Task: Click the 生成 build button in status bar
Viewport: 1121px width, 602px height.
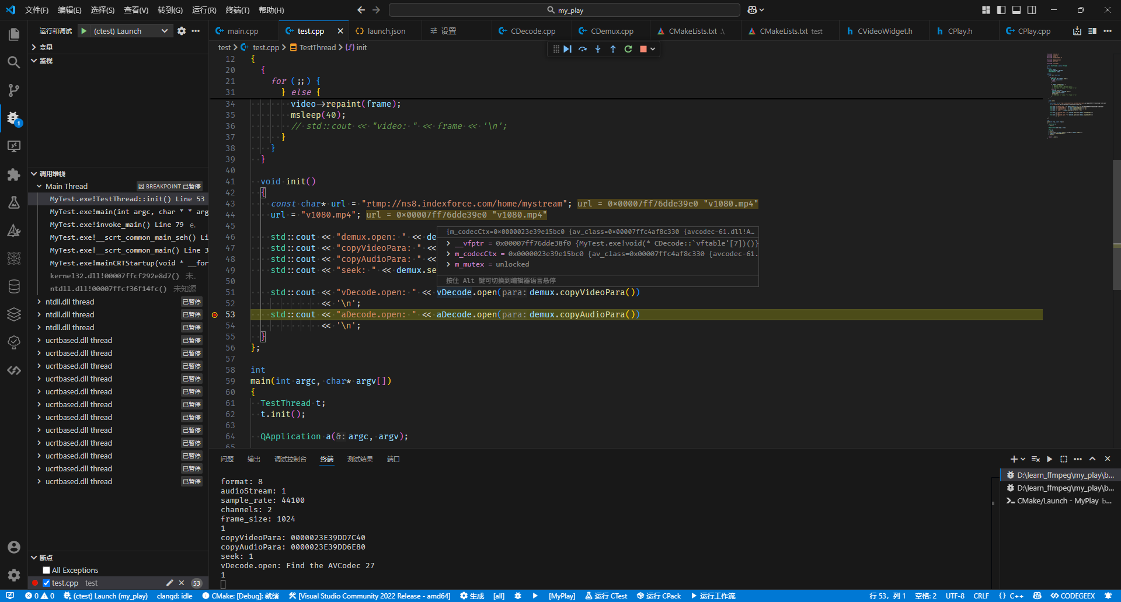Action: coord(472,596)
